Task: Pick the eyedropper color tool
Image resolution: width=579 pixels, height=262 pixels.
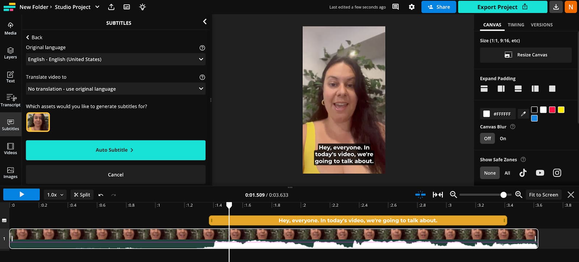Action: point(523,114)
